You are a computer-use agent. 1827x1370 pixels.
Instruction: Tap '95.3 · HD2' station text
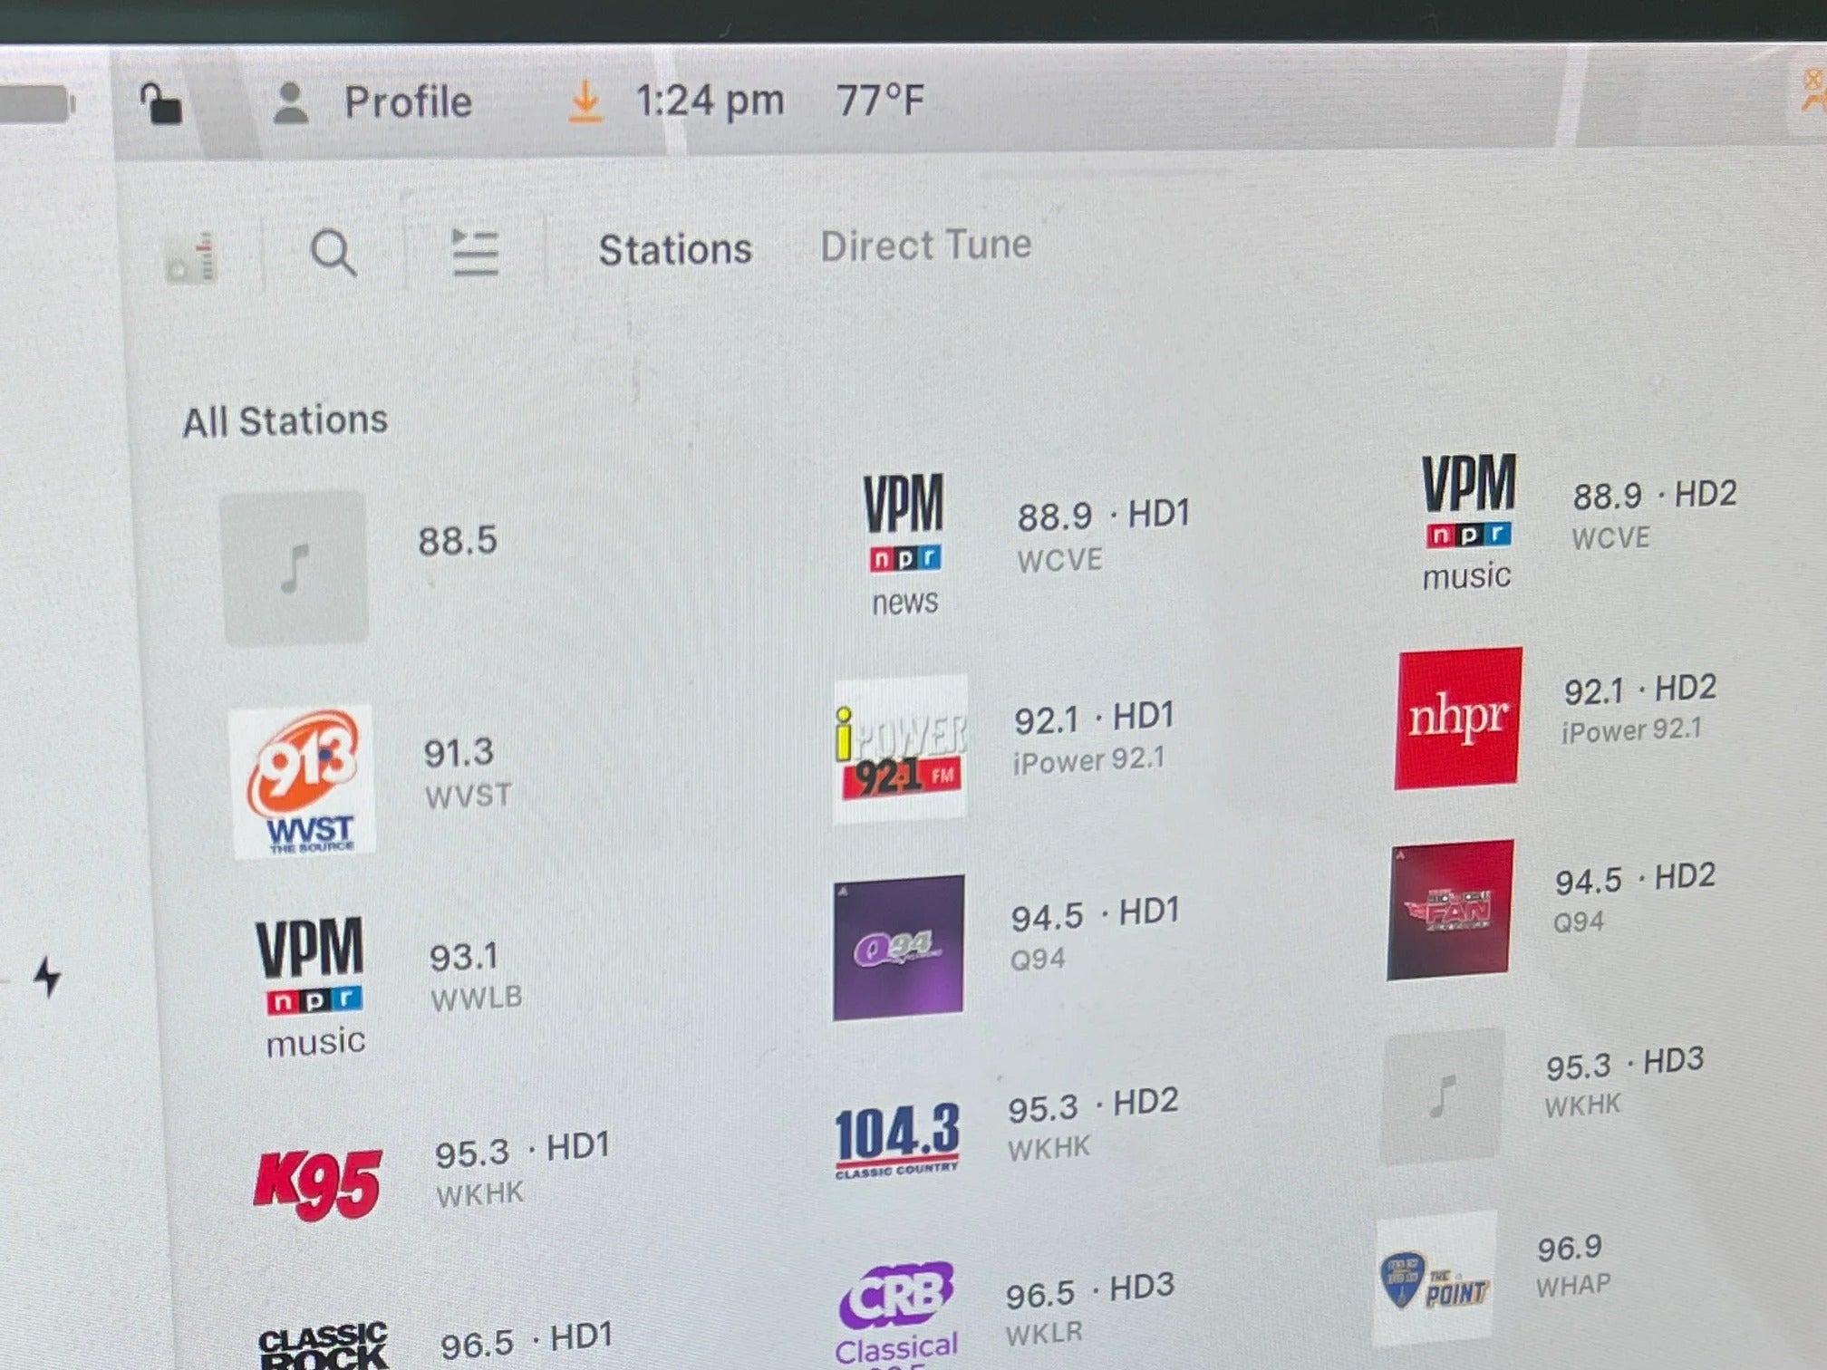(x=1093, y=1105)
